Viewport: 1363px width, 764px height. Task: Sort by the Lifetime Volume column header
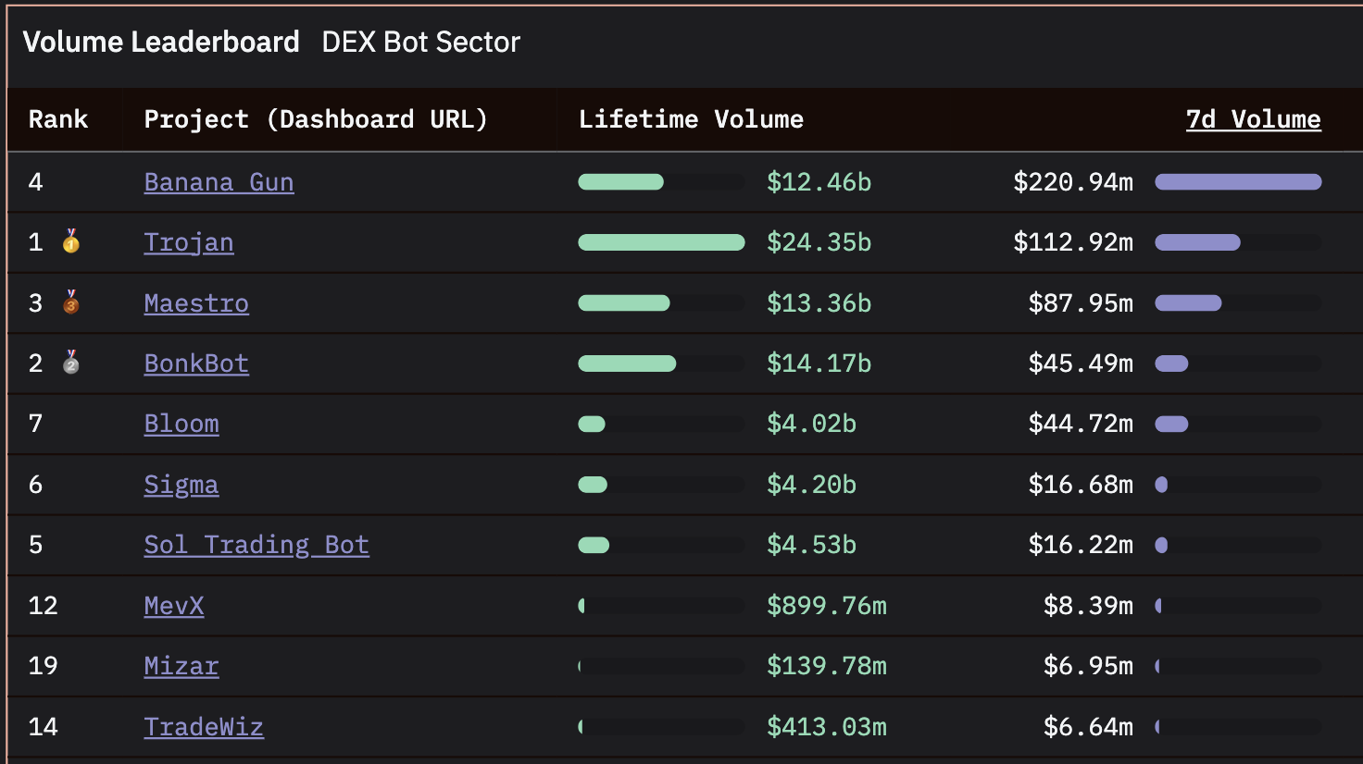(x=691, y=119)
